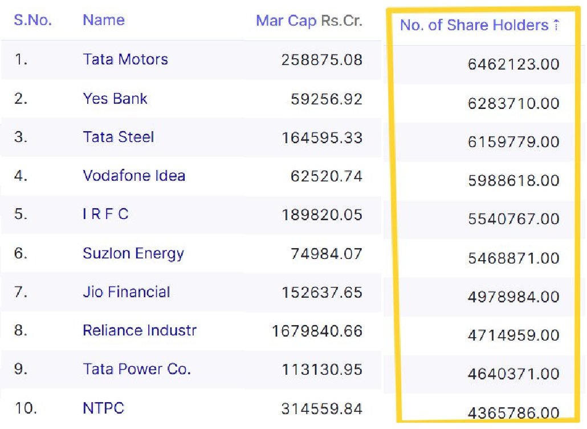Select Reliance market cap value 1679840.66

(317, 331)
